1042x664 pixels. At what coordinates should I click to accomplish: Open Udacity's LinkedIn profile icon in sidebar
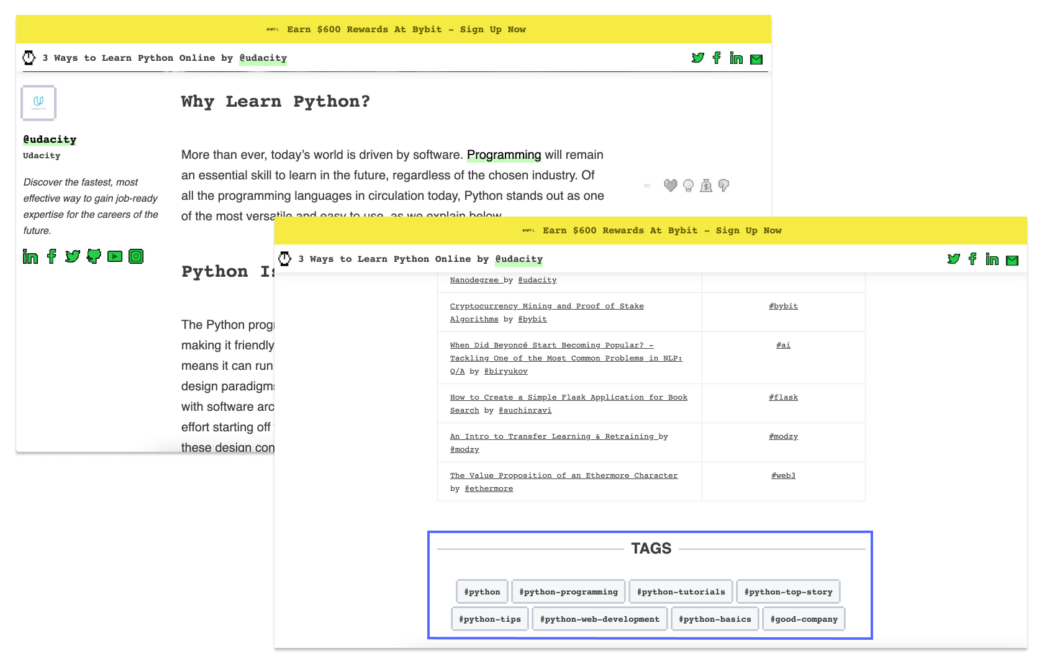coord(30,256)
